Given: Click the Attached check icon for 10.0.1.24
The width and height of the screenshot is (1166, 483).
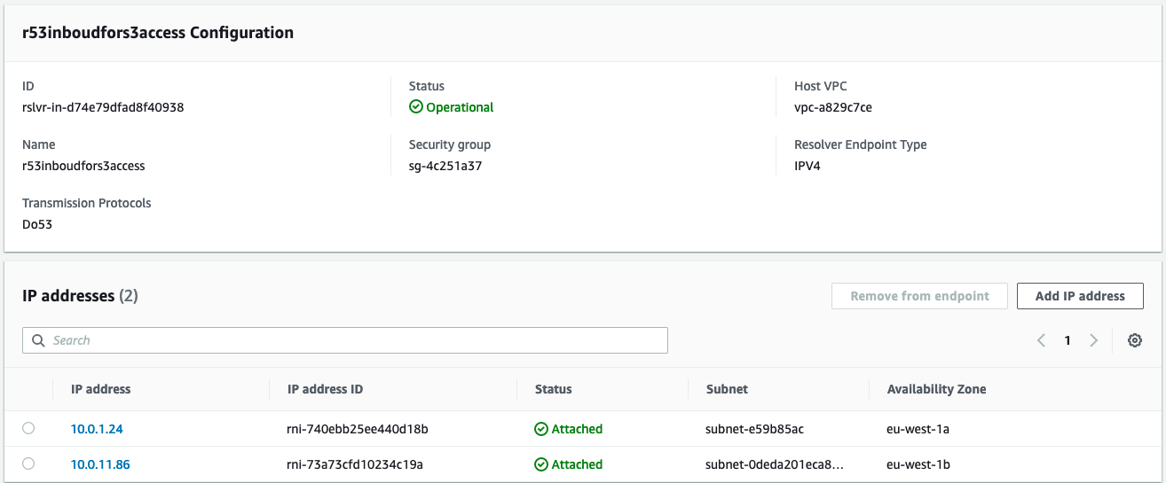Looking at the screenshot, I should 541,429.
